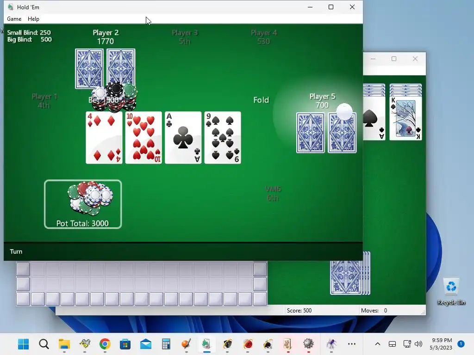Viewport: 474px width, 355px height.
Task: Click Player 5's left face-down card
Action: (311, 133)
